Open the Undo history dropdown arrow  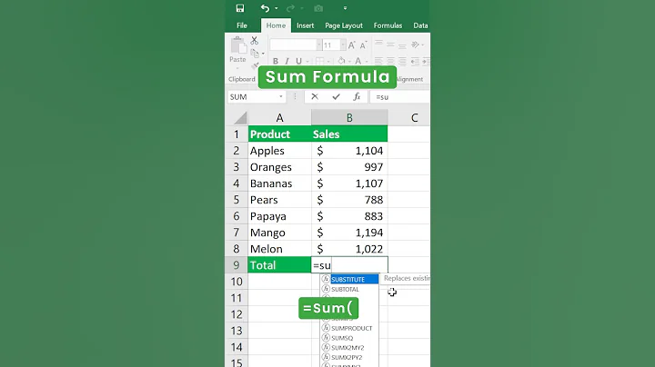pos(277,8)
